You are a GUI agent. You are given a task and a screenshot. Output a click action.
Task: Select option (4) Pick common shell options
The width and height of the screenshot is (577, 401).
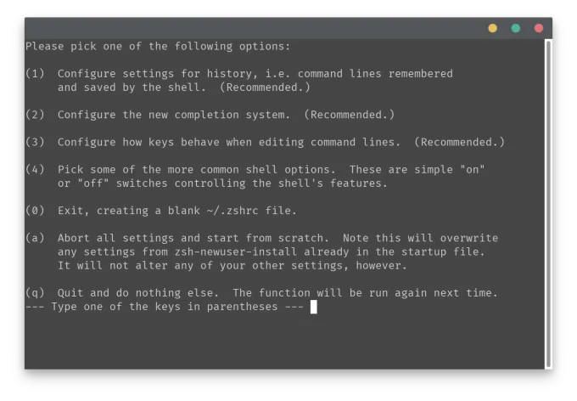click(x=255, y=176)
